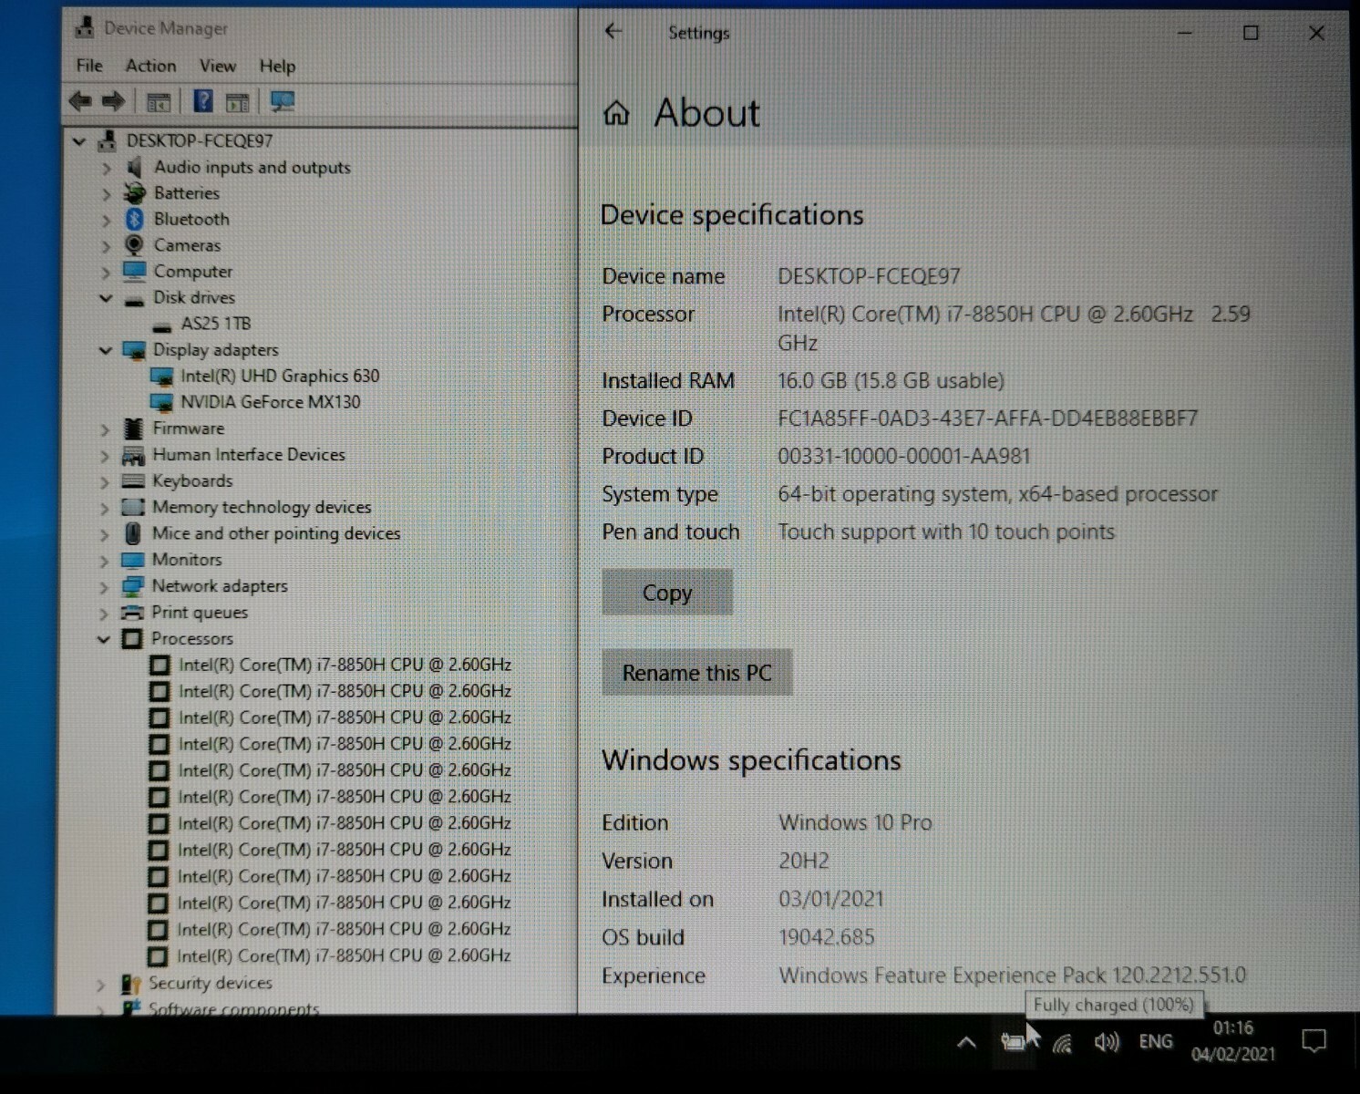Viewport: 1360px width, 1094px height.
Task: Click the version value 20H2
Action: point(804,861)
